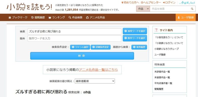Image resolution: width=198 pixels, height=97 pixels.
Task: Open ランキング in the navigation bar
Action: coord(57,17)
